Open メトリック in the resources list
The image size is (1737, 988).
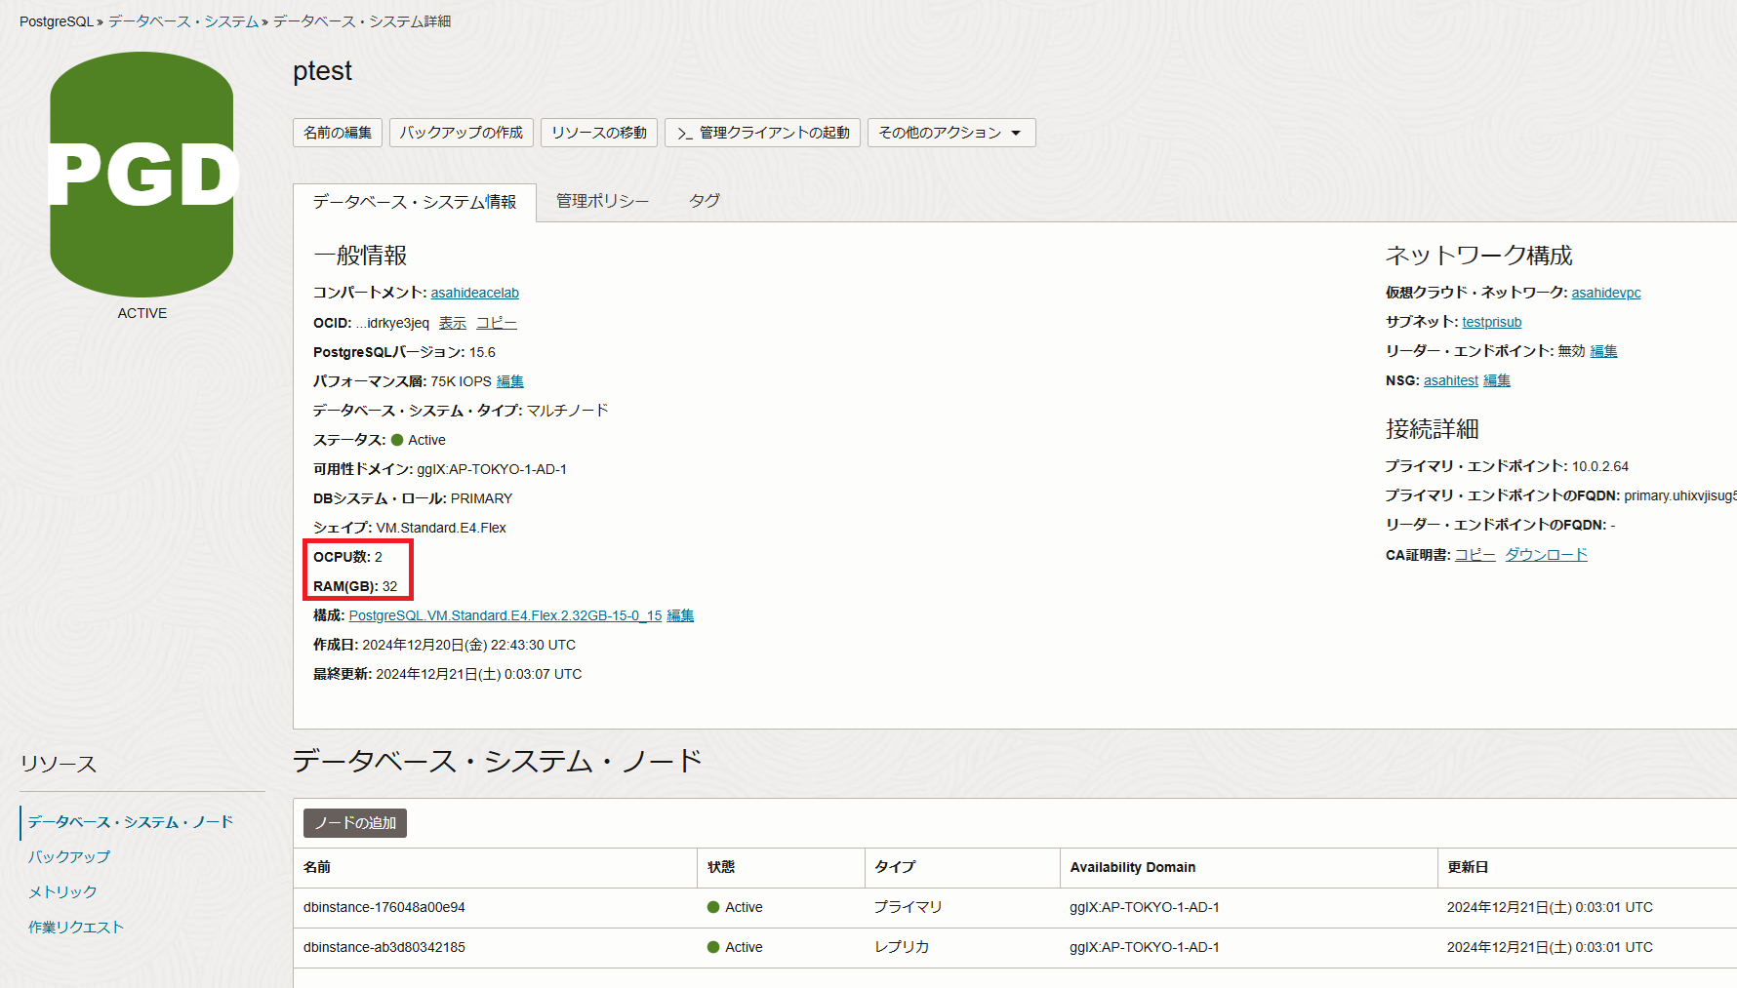click(x=62, y=892)
